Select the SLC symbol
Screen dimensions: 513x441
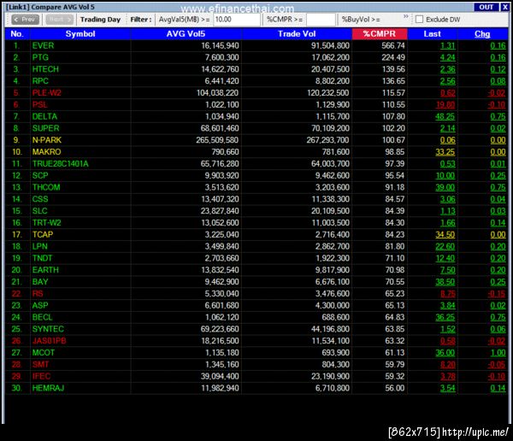pyautogui.click(x=40, y=211)
